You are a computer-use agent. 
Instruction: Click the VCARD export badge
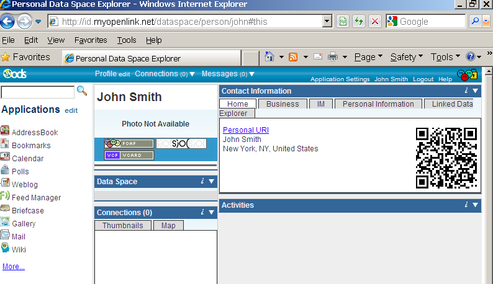(x=128, y=155)
